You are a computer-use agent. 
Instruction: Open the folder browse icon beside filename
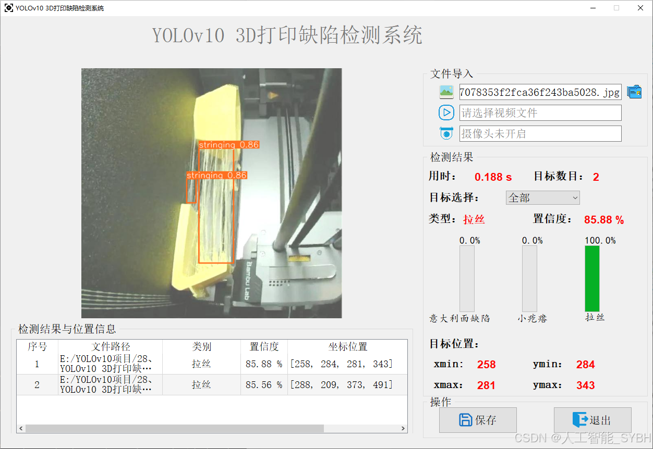[x=634, y=92]
